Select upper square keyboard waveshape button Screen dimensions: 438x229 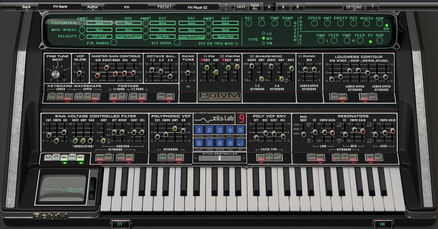click(x=87, y=96)
